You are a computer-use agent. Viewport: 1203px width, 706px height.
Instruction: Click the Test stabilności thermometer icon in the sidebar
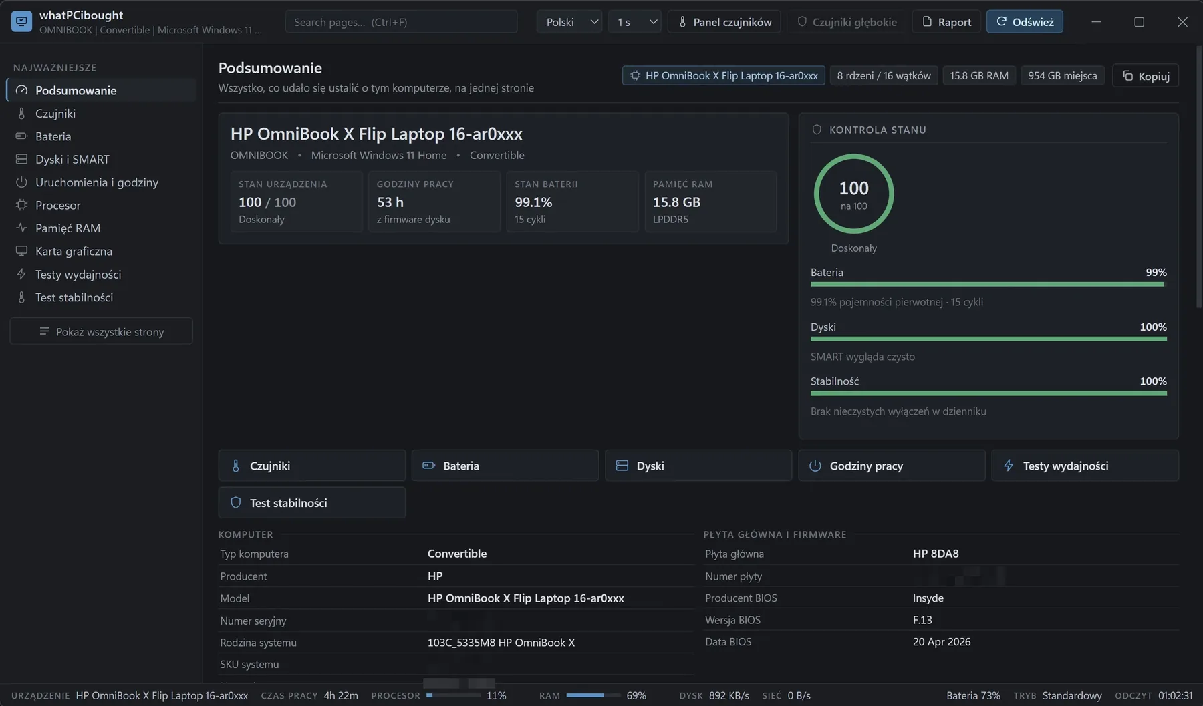(21, 297)
